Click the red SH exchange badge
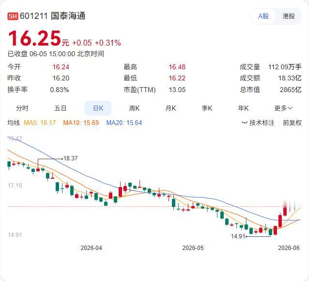 coord(13,16)
